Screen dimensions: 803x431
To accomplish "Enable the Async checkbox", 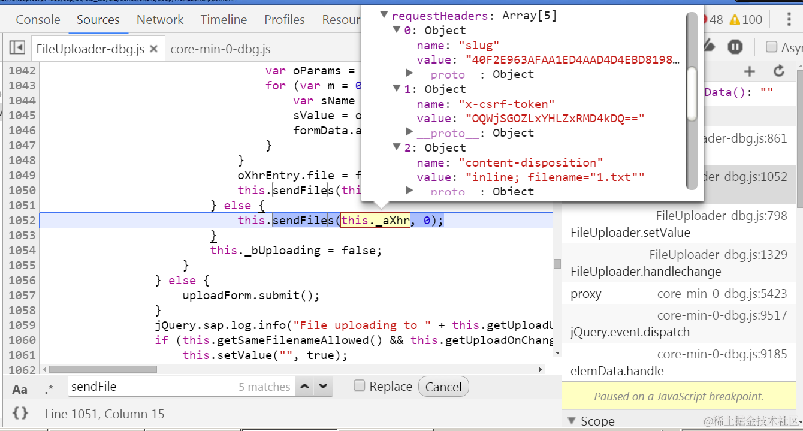I will coord(772,47).
